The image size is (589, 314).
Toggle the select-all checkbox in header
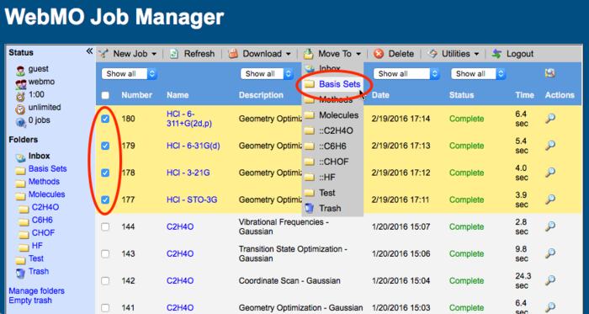(x=105, y=95)
